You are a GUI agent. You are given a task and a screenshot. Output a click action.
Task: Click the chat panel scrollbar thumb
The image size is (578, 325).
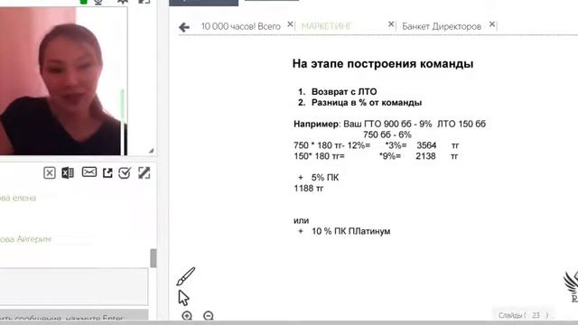pos(154,258)
